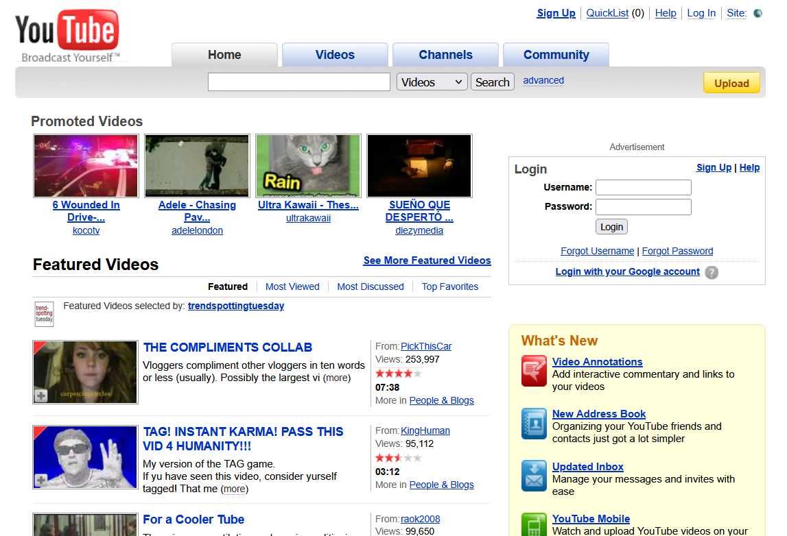Add Instant Karma video to QuickList plus icon
Image resolution: width=787 pixels, height=536 pixels.
41,480
